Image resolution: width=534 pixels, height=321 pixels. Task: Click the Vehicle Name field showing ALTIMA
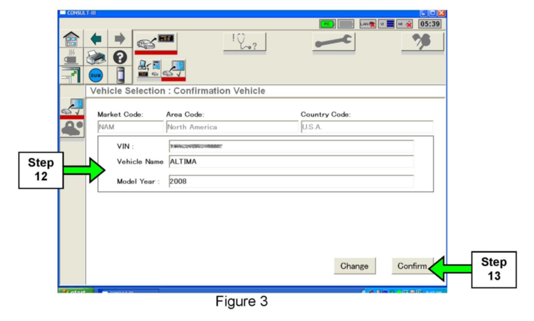(291, 162)
